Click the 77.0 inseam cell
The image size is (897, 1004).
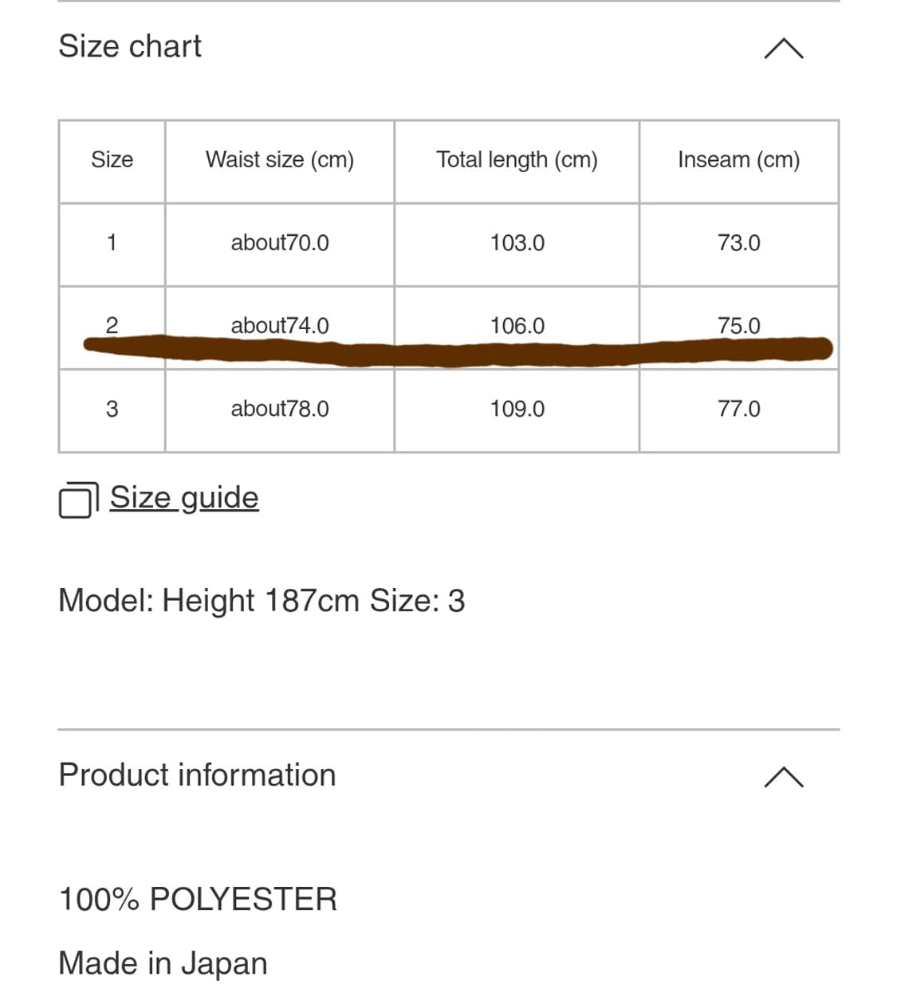(x=738, y=409)
